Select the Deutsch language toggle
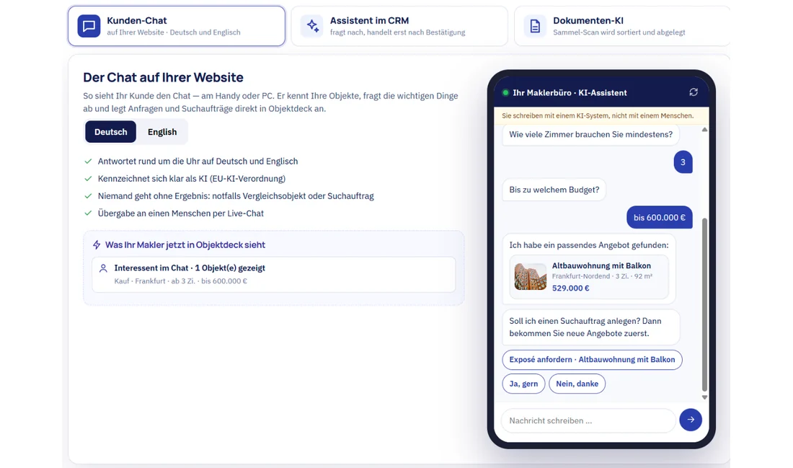 [x=111, y=132]
